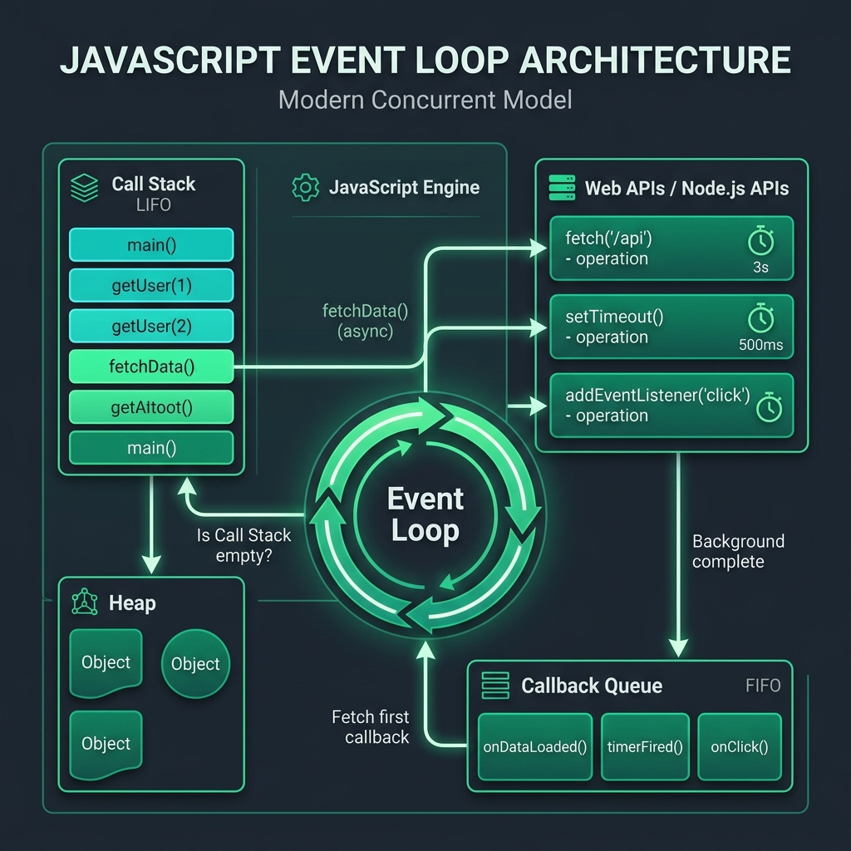Viewport: 851px width, 851px height.
Task: Click the Heap graph icon
Action: 85,602
